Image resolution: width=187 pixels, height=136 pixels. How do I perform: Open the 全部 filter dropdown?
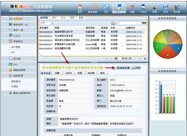click(x=52, y=23)
